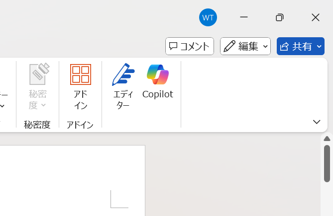The width and height of the screenshot is (333, 216).
Task: Click inside the blank document page
Action: point(72,181)
